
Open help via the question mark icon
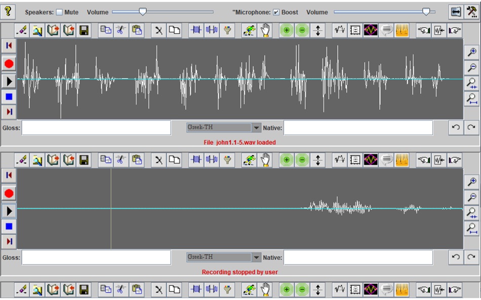(8, 12)
